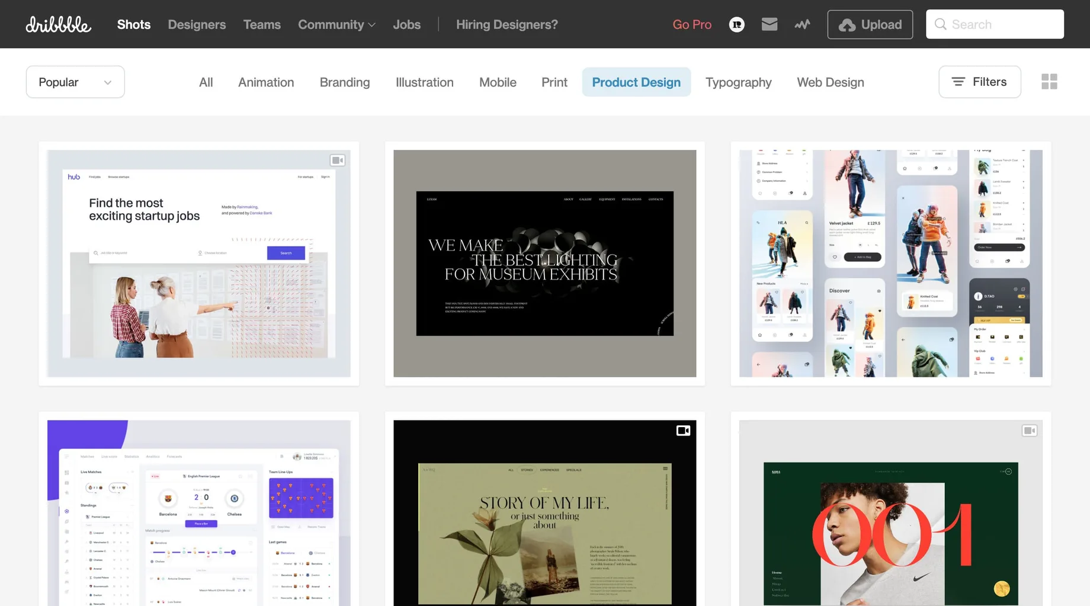Click the video icon on startup jobs shot
The height and width of the screenshot is (606, 1090).
[x=338, y=161]
